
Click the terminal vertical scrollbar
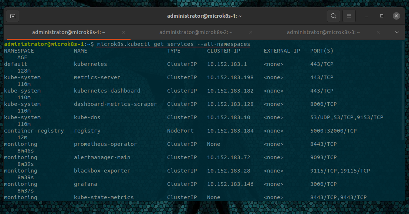pos(403,91)
